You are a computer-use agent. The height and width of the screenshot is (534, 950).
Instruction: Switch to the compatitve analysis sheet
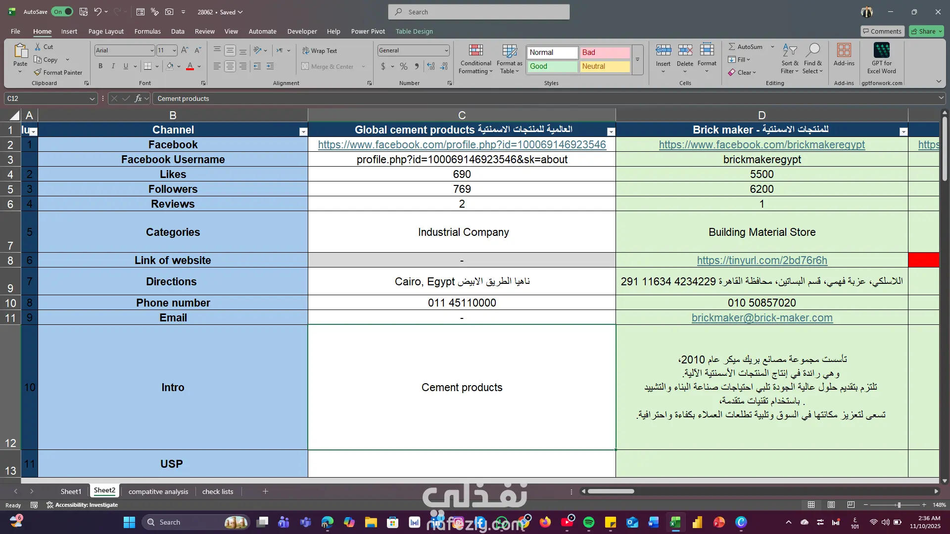[x=158, y=491]
